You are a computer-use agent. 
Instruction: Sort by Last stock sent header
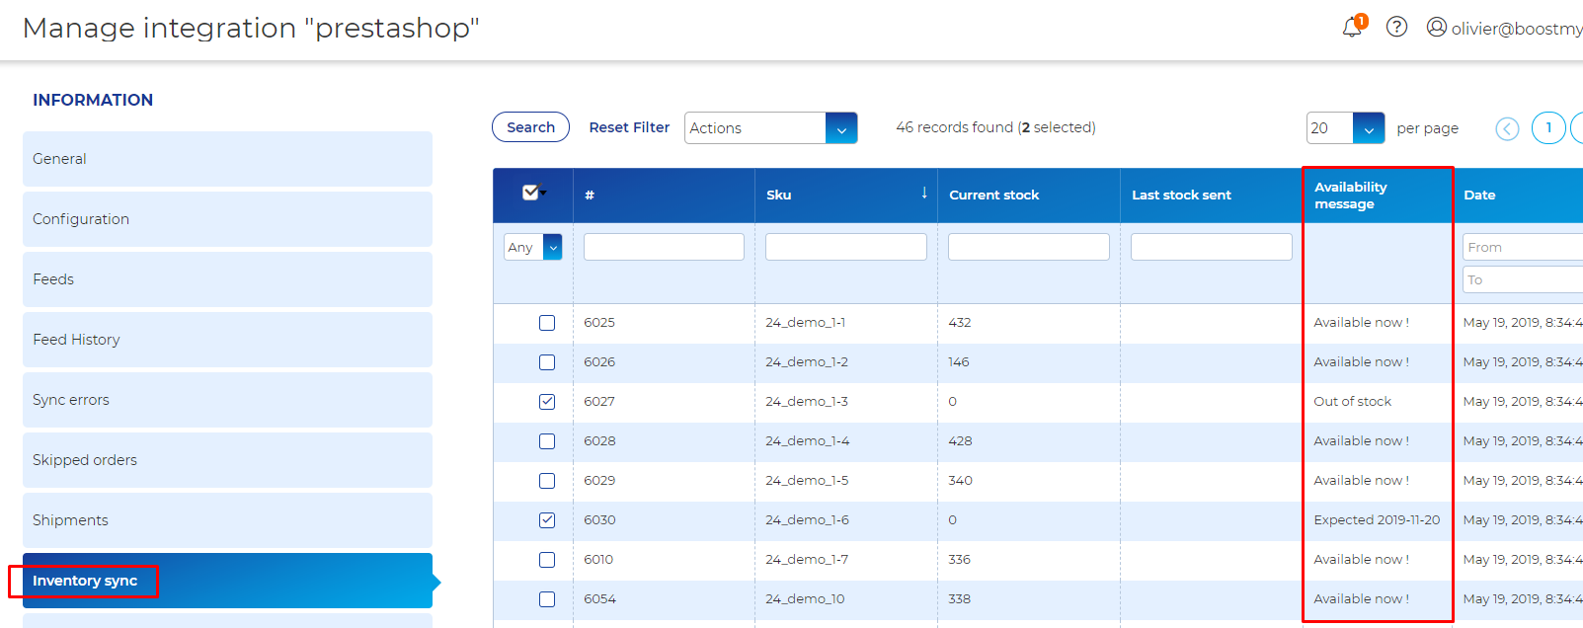pyautogui.click(x=1181, y=196)
